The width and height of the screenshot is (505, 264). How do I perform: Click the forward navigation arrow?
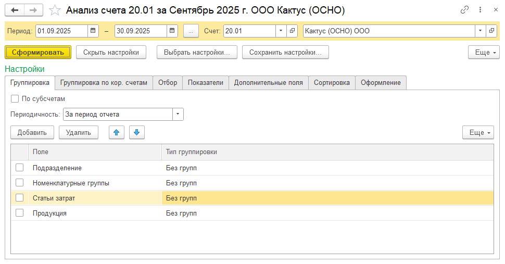click(x=33, y=10)
